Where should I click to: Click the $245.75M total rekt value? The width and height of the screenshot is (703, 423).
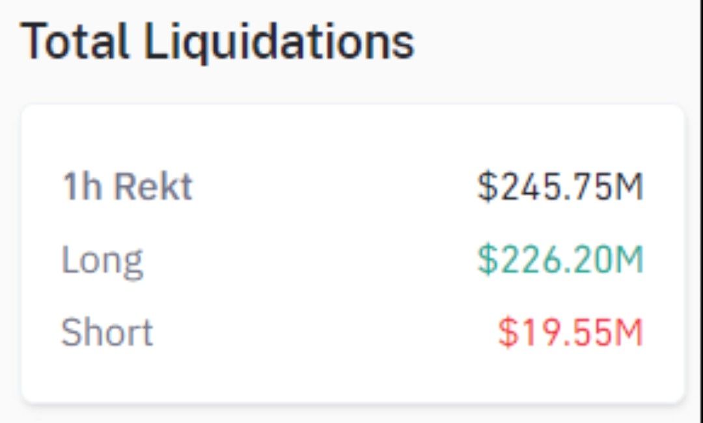point(560,186)
